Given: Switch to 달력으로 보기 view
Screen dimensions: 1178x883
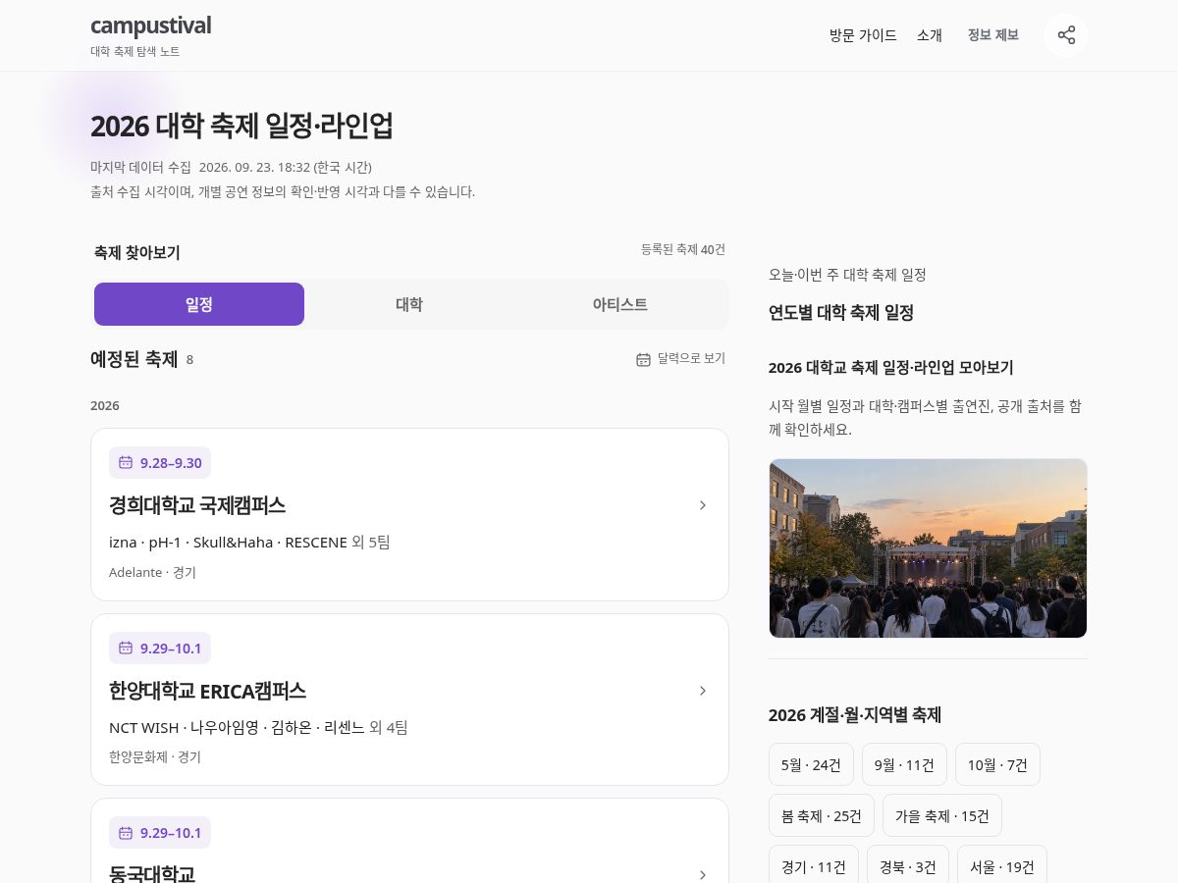Looking at the screenshot, I should pos(680,359).
